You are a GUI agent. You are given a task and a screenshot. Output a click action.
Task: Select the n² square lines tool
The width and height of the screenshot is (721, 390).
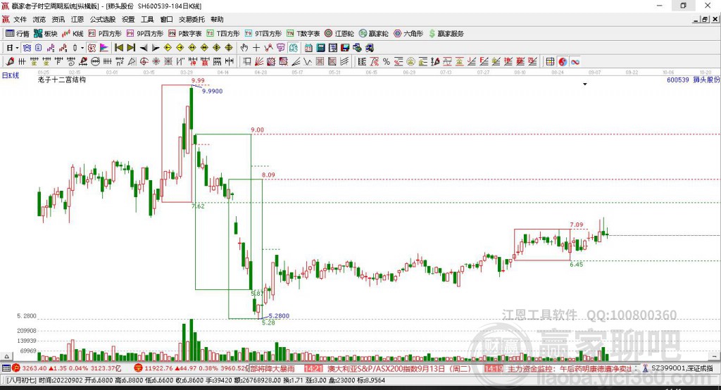pos(120,62)
